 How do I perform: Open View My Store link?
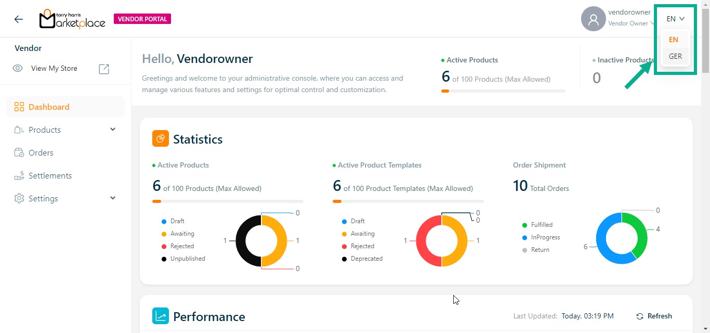coord(54,69)
